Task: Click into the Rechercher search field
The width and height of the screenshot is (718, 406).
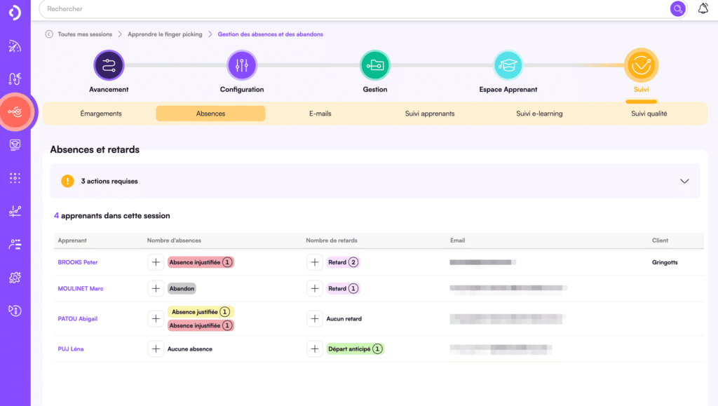Action: click(351, 9)
